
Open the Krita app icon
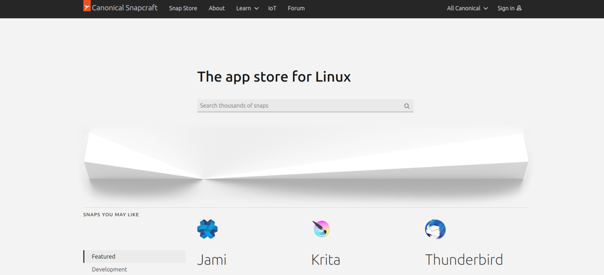point(321,229)
